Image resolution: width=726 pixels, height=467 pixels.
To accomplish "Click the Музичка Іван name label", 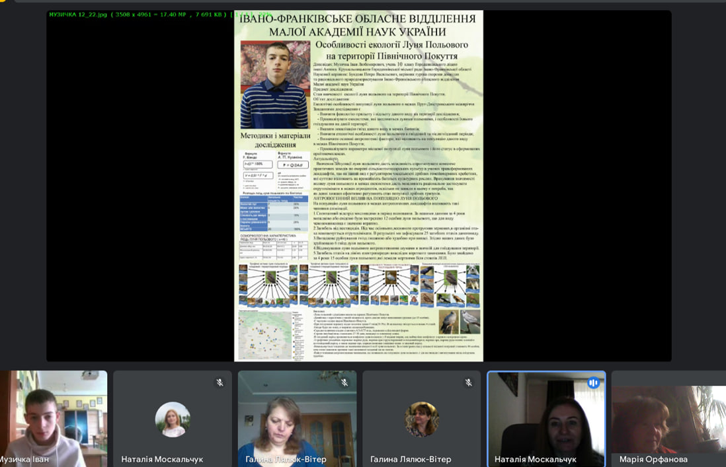I will click(x=24, y=459).
